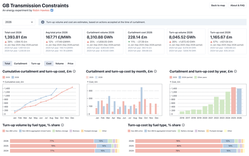Screen dimensions: 249x156
Task: Click the 2024 bar in the yearly cost chart
Action: pyautogui.click(x=228, y=103)
